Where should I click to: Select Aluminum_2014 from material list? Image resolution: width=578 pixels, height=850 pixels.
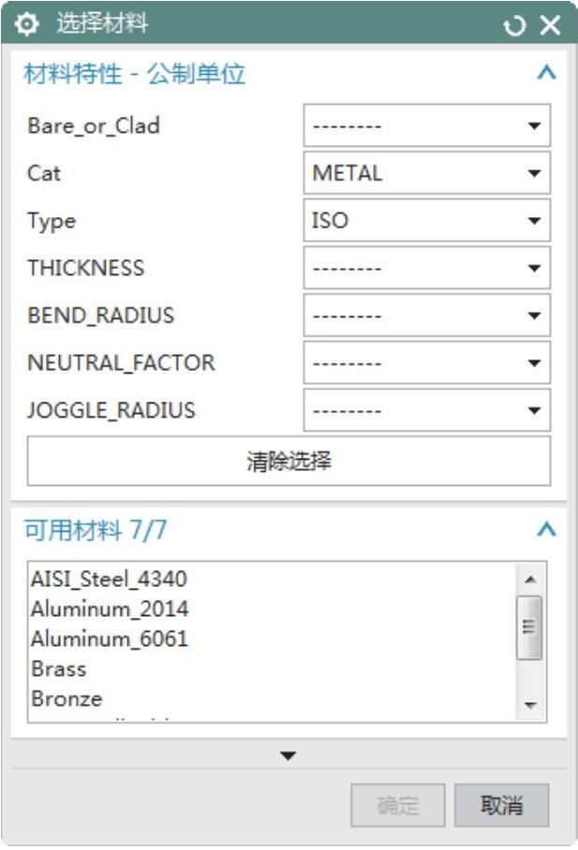point(109,609)
